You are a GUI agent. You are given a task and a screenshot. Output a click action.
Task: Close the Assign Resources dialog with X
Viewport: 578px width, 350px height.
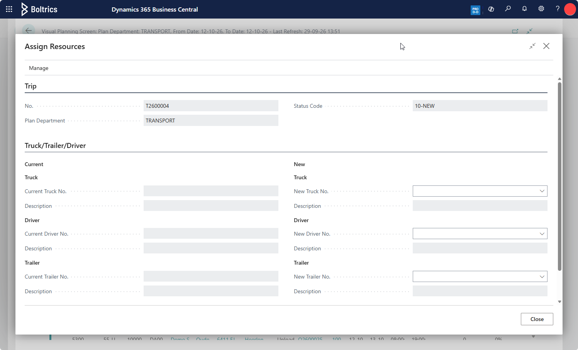546,46
